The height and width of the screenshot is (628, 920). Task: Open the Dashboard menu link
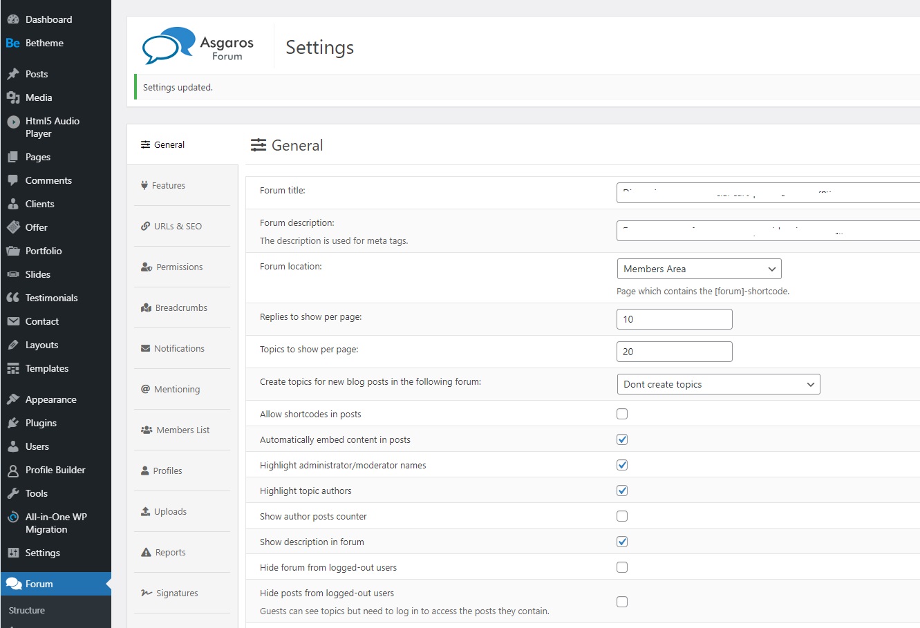tap(48, 19)
